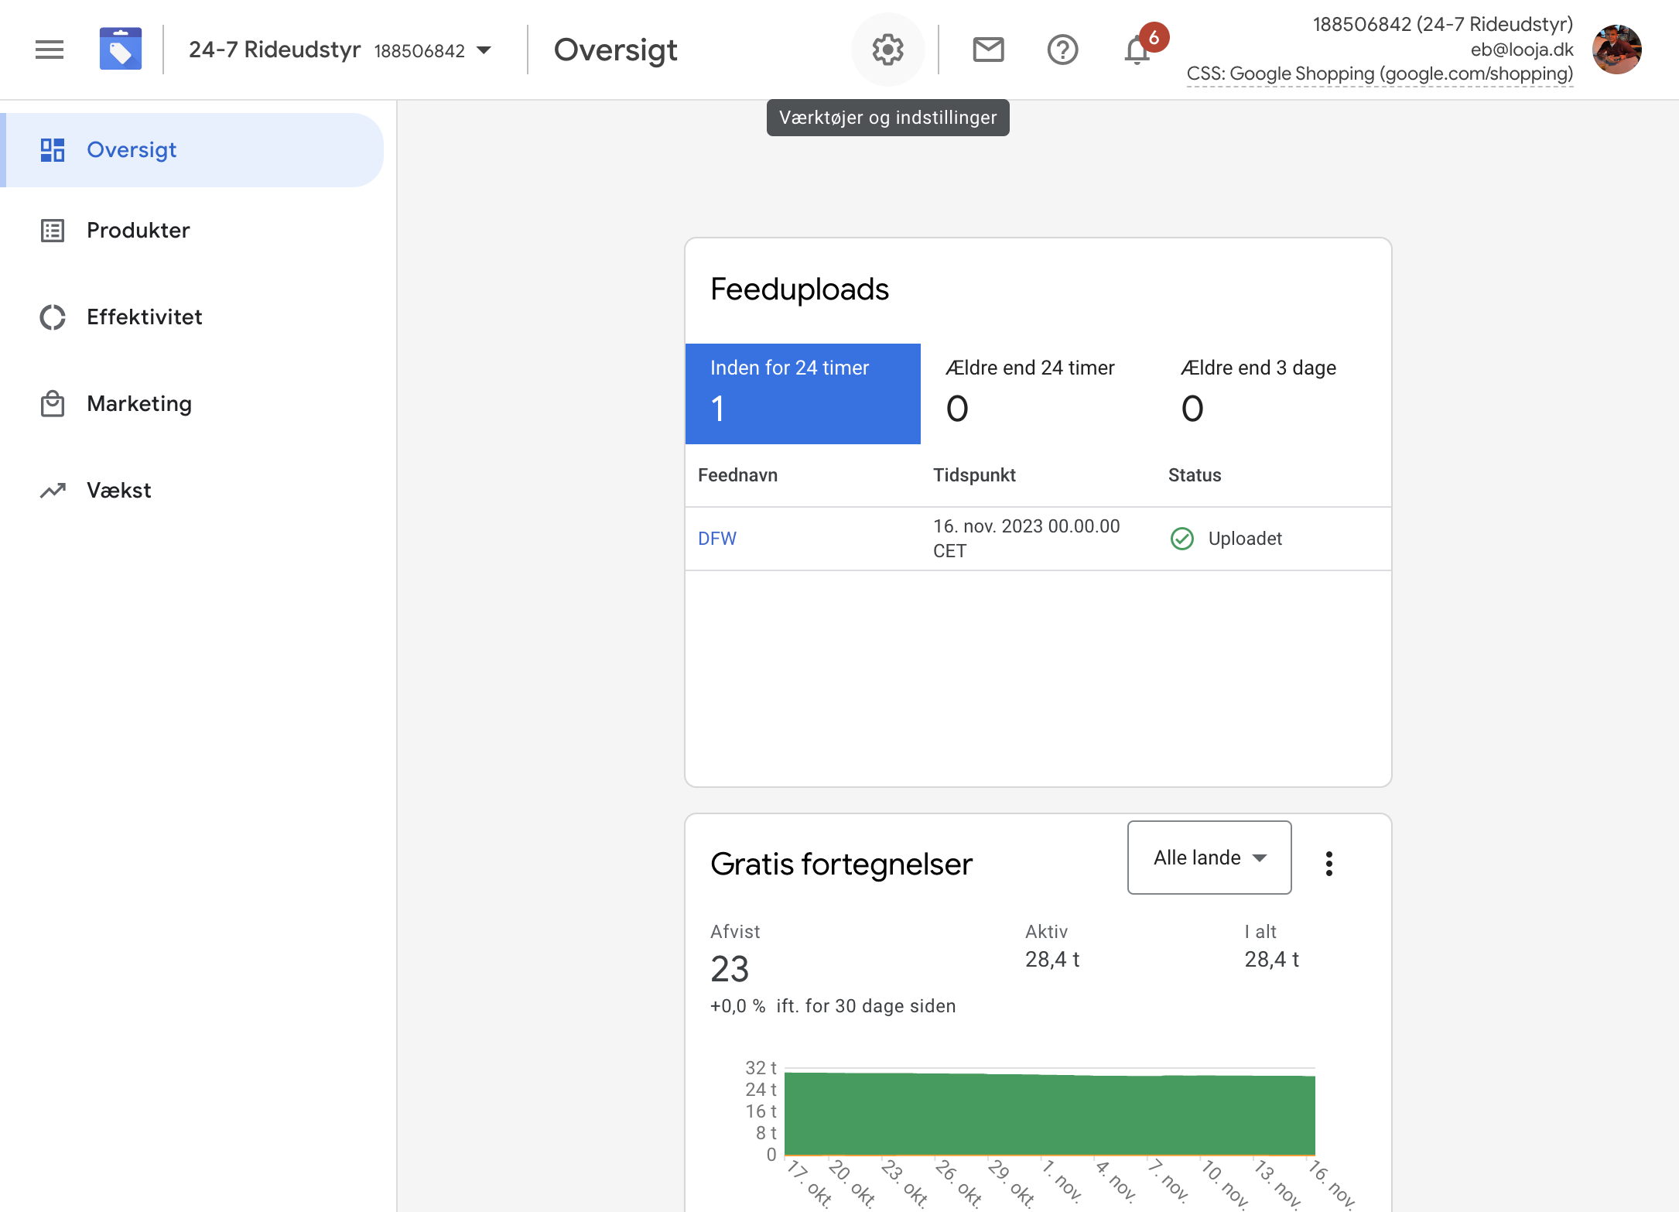
Task: Click the Feednavn column header
Action: tap(737, 475)
